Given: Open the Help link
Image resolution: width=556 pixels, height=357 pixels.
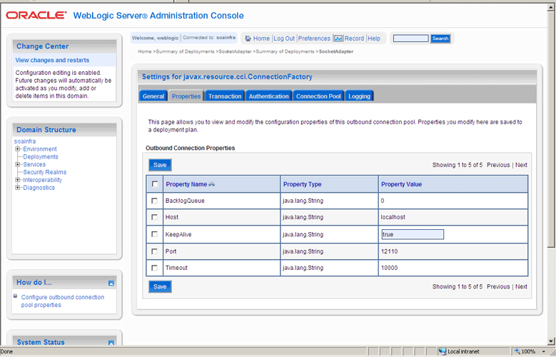Looking at the screenshot, I should pos(374,39).
